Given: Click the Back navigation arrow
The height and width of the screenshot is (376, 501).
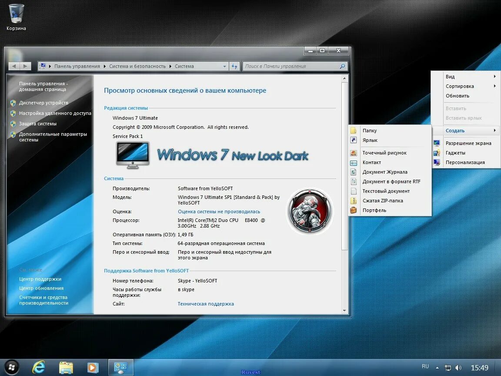Looking at the screenshot, I should click(x=14, y=66).
